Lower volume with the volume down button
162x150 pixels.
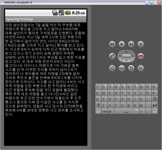[122, 44]
